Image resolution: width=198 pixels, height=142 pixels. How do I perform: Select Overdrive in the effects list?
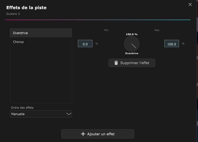(41, 33)
